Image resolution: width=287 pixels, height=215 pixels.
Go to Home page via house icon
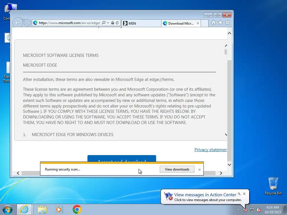[213, 22]
